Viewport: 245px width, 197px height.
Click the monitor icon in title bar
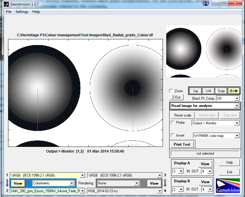206,3
